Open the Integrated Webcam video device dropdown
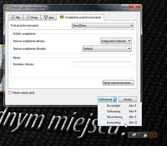Screen dimensions: 167x146 point(116,41)
